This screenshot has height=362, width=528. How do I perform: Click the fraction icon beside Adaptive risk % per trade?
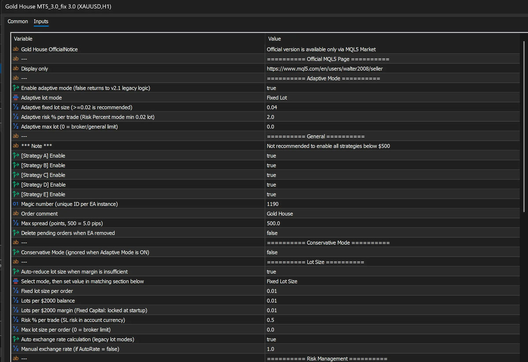16,117
